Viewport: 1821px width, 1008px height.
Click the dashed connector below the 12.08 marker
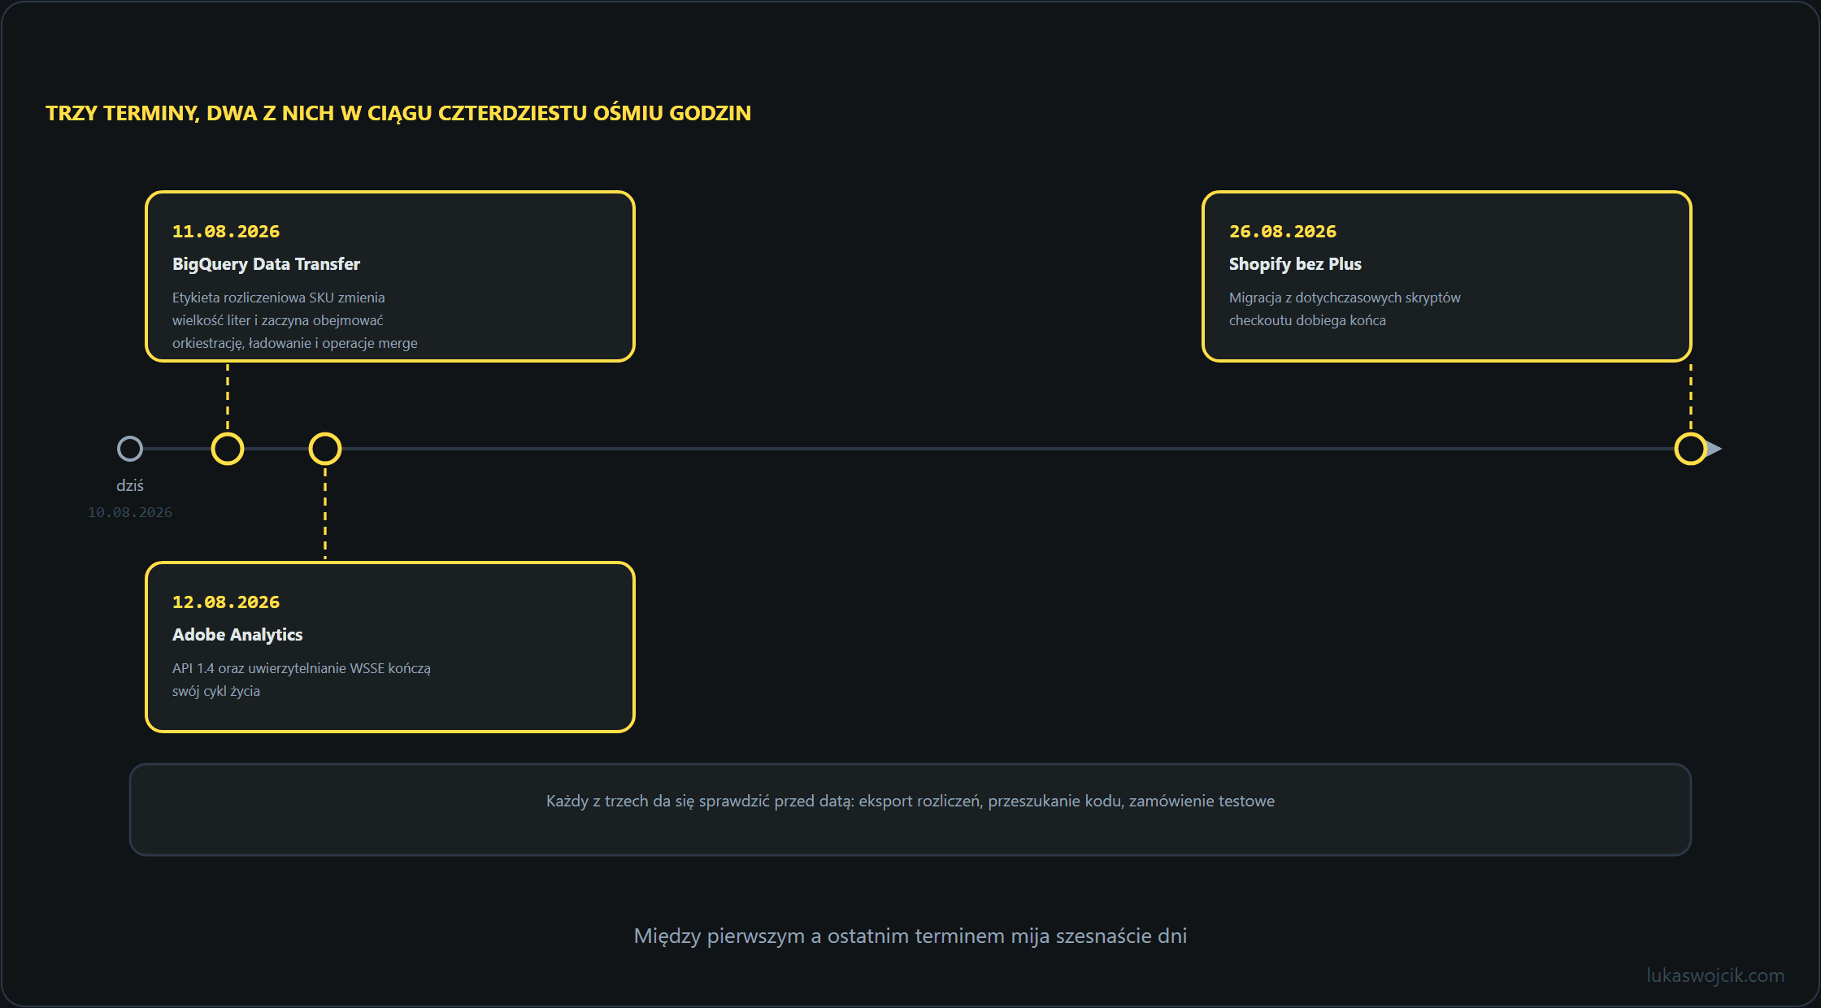(x=325, y=513)
